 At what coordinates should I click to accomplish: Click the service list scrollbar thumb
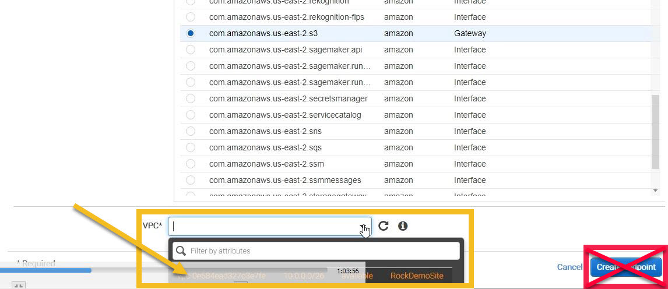tap(655, 132)
